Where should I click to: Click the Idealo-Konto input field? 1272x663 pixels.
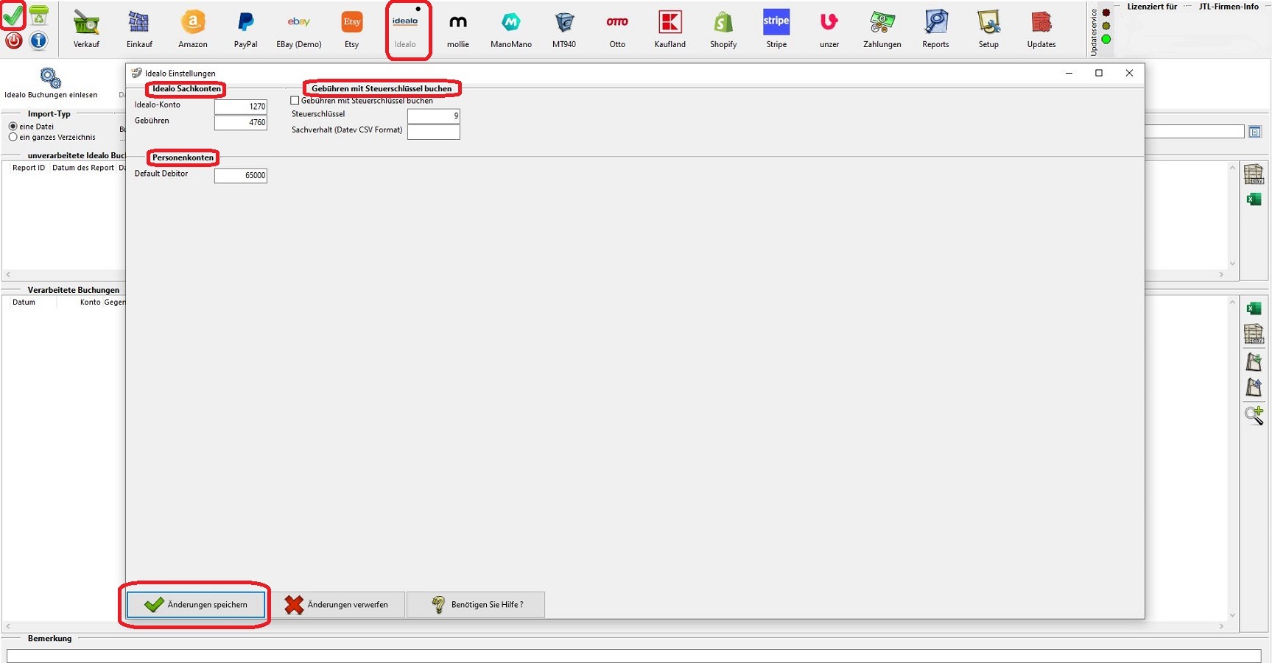point(241,107)
